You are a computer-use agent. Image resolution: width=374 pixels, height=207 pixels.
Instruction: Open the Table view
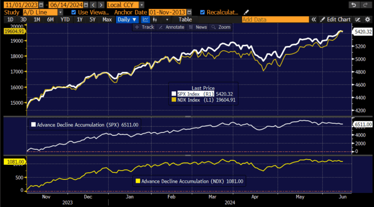[185, 19]
